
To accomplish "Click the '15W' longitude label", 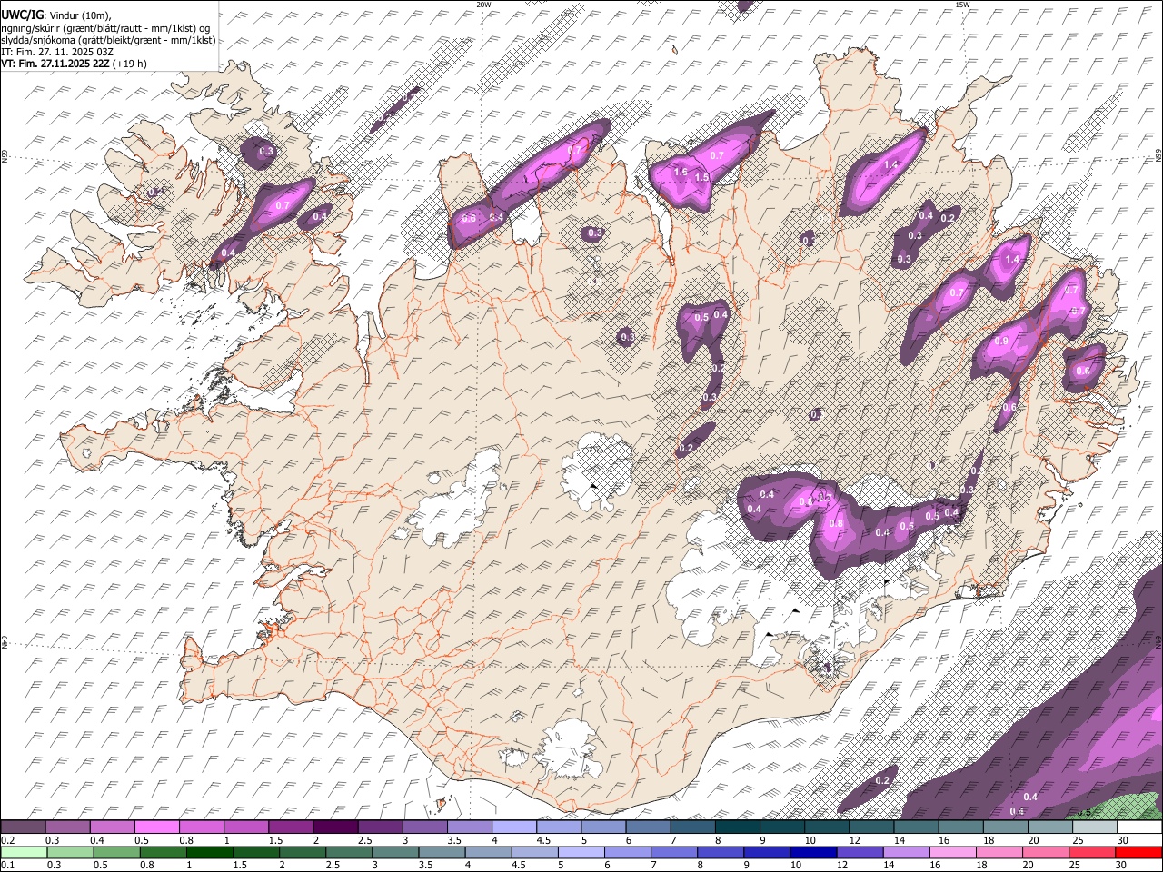I will coord(962,5).
